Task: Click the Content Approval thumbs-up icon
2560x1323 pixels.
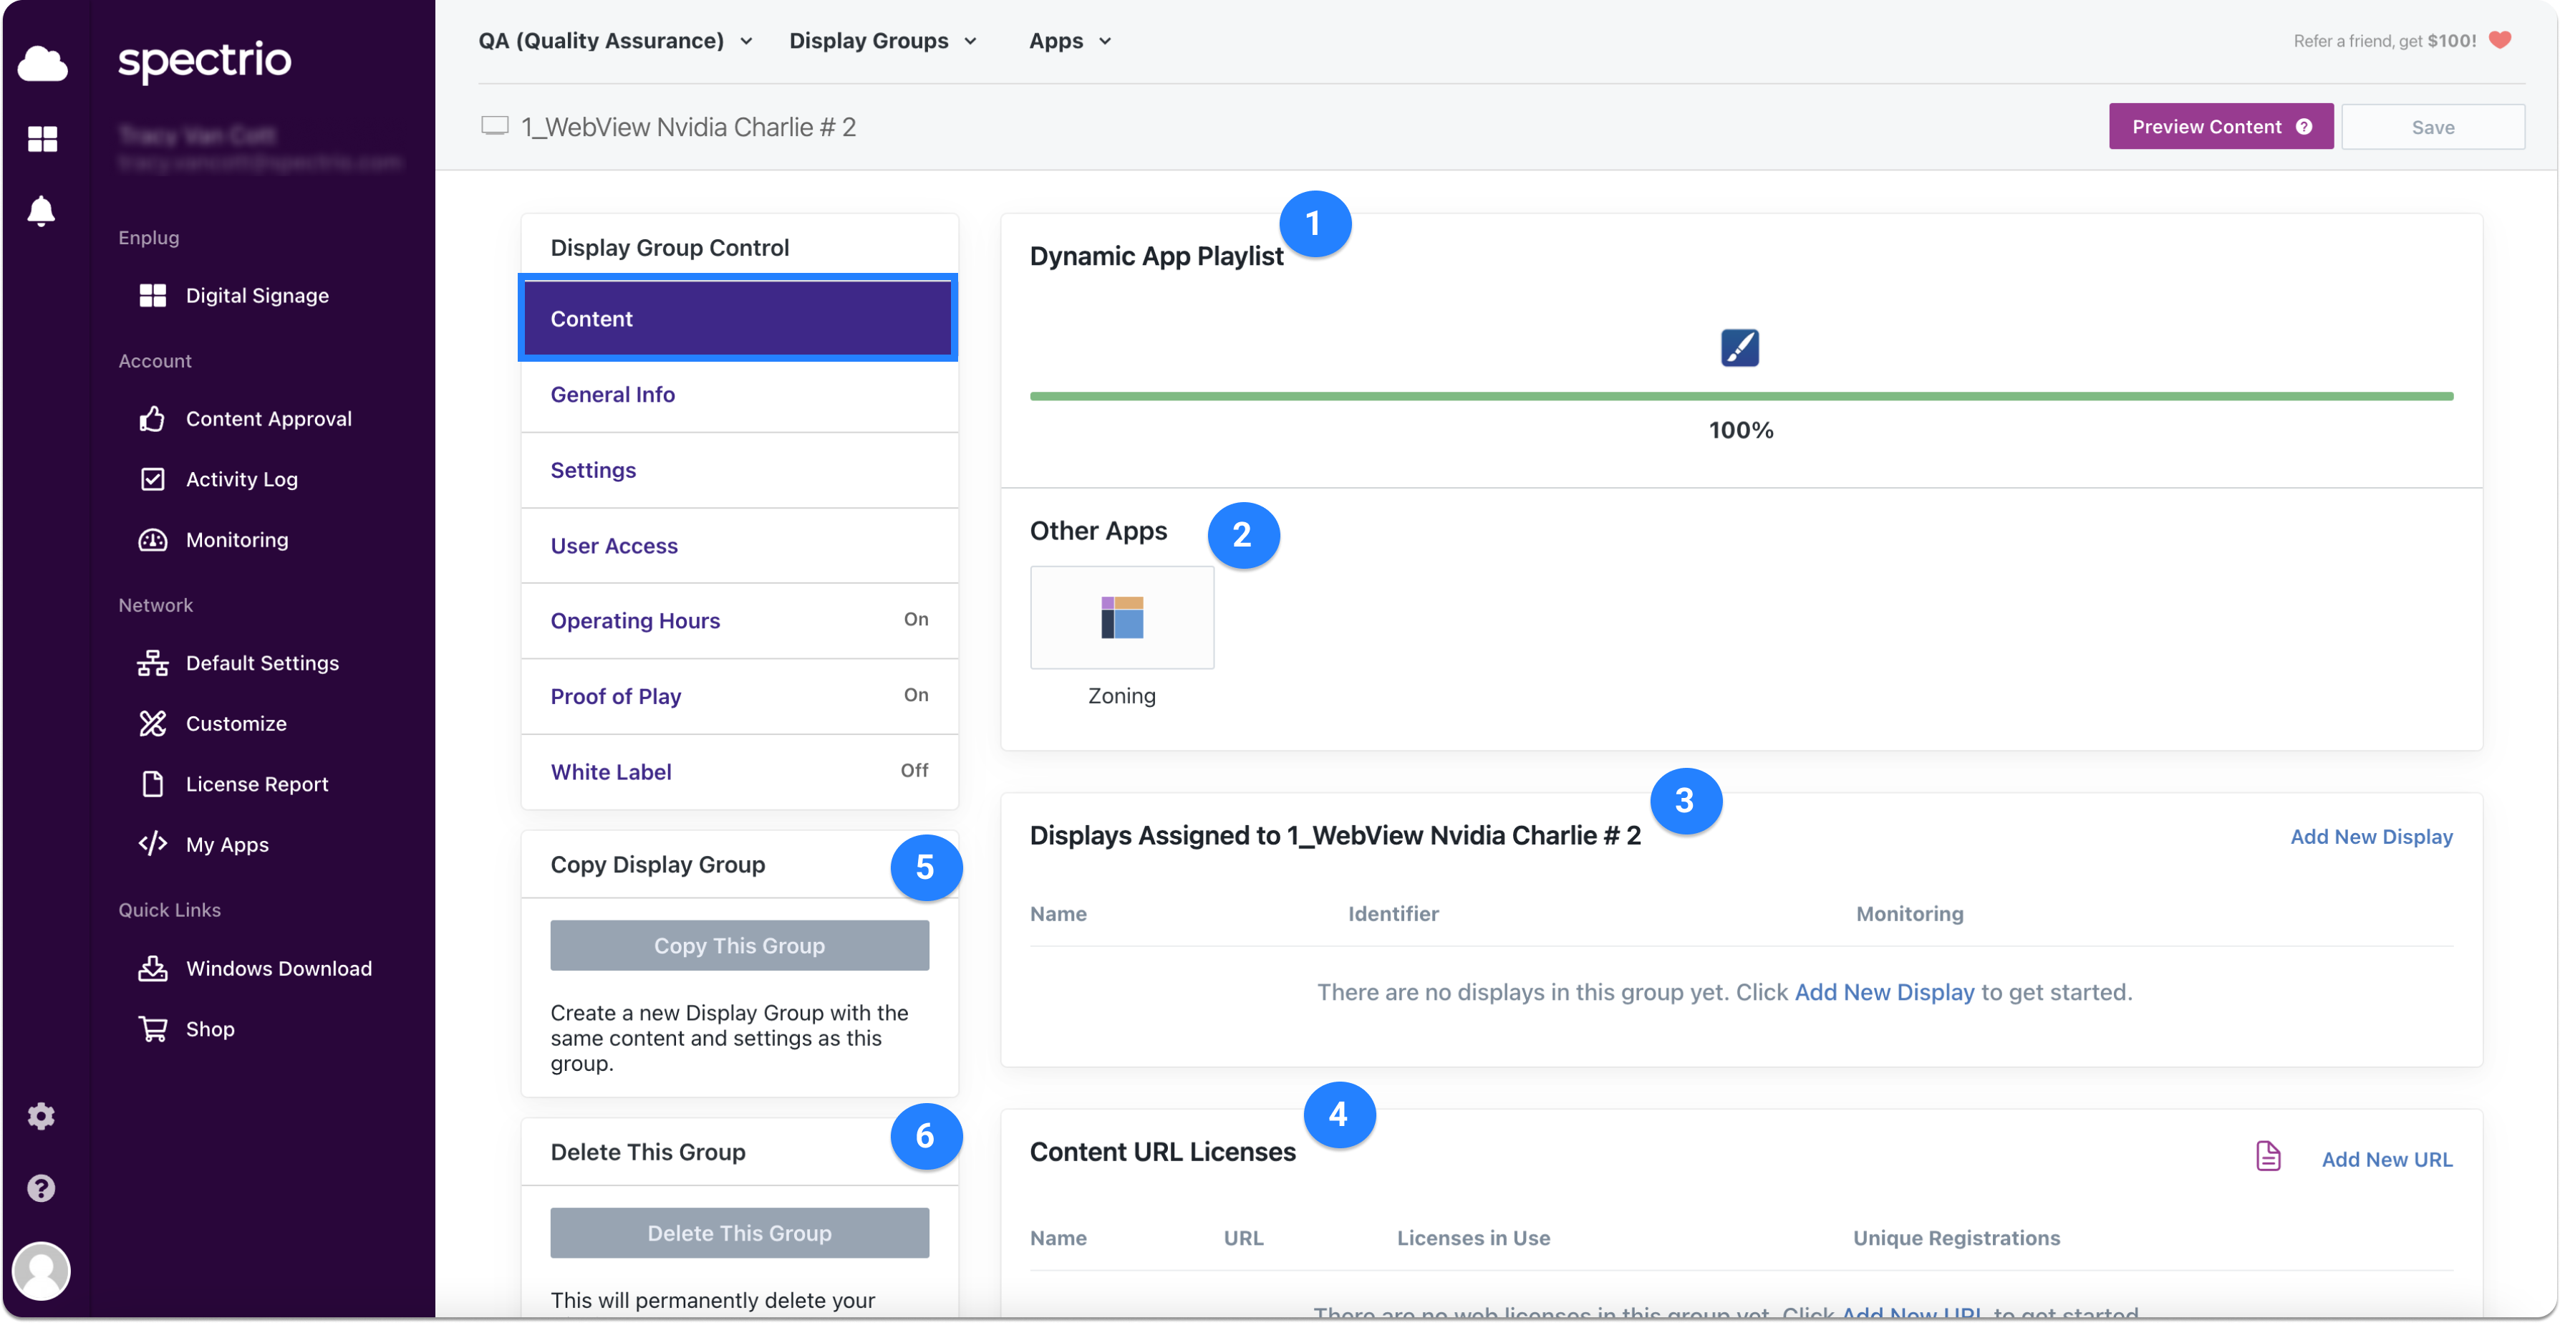Action: [x=152, y=418]
